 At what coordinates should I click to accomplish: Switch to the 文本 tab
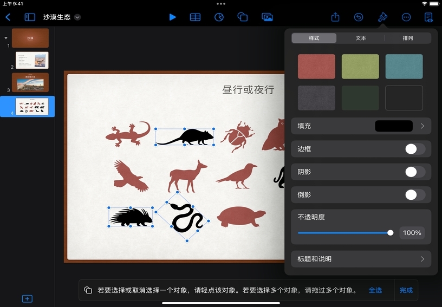[361, 38]
